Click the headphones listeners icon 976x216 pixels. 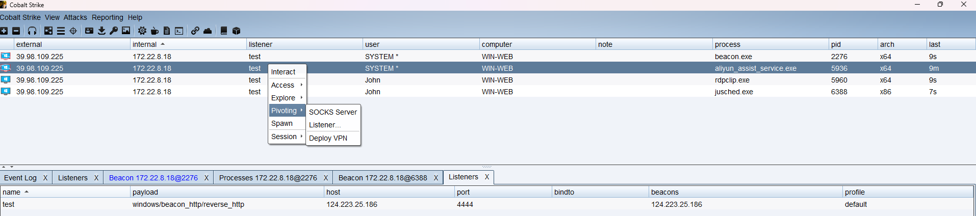pyautogui.click(x=32, y=31)
